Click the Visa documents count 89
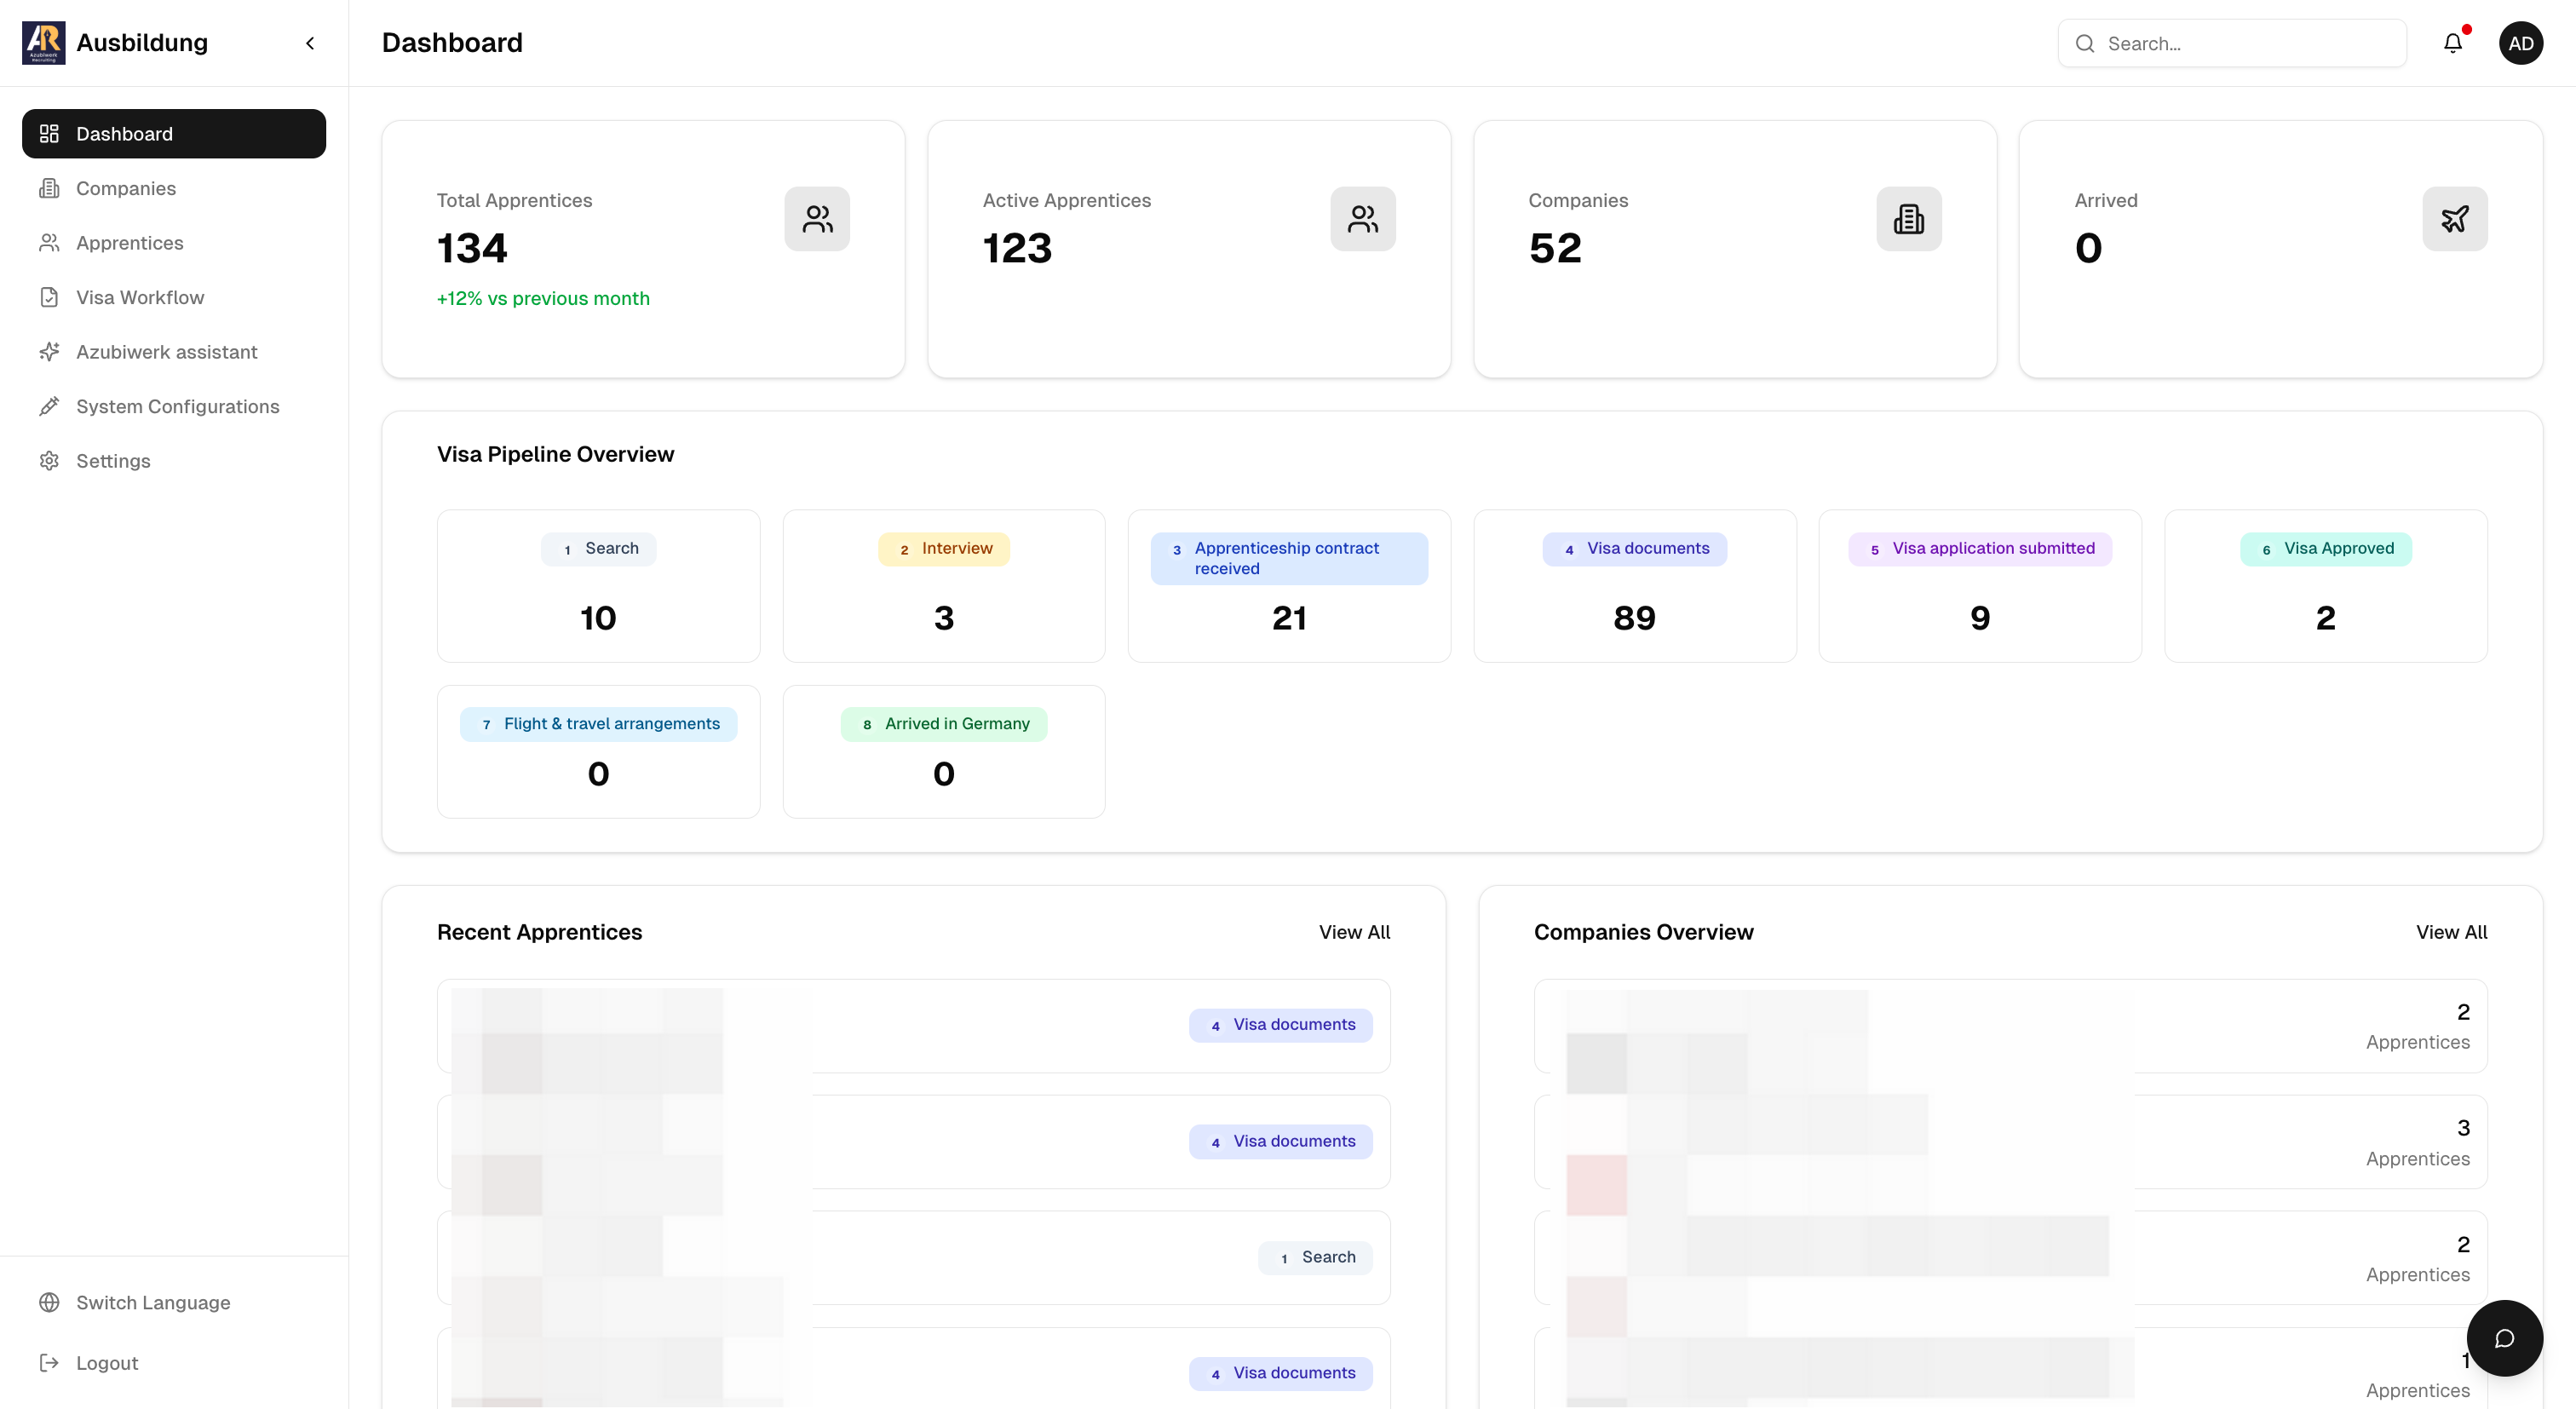Image resolution: width=2576 pixels, height=1409 pixels. tap(1634, 618)
